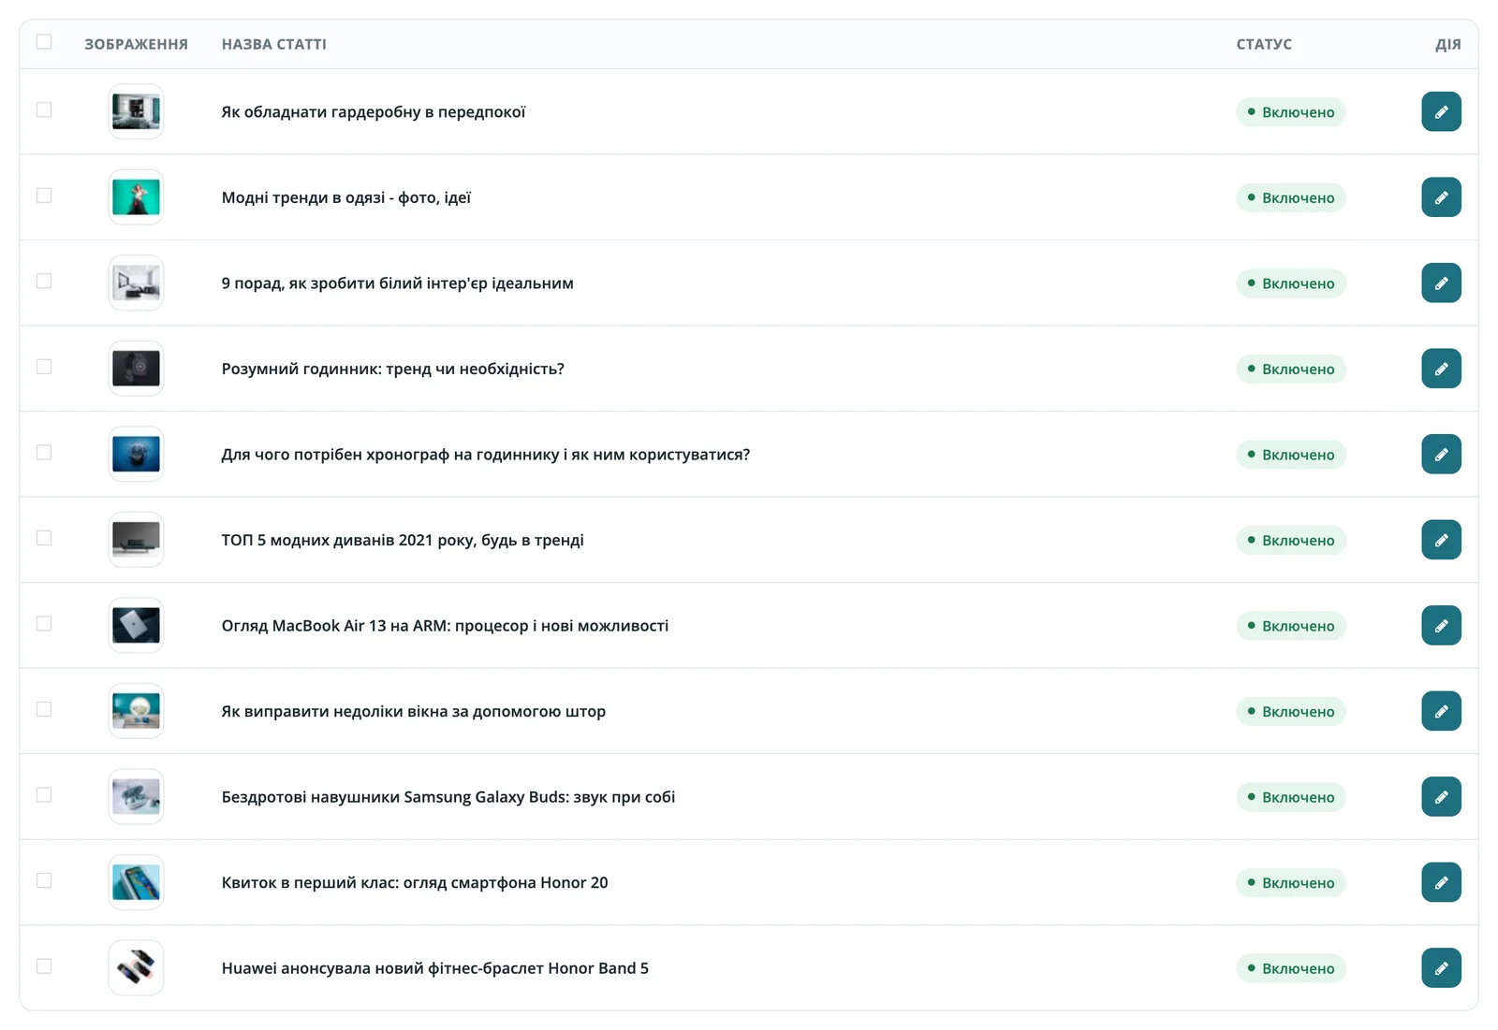Click pencil button for Honor 20 review
This screenshot has height=1030, width=1498.
[1441, 882]
